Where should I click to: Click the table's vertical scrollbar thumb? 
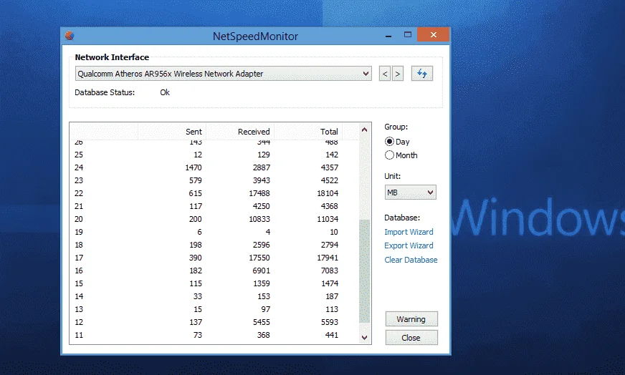coord(364,271)
